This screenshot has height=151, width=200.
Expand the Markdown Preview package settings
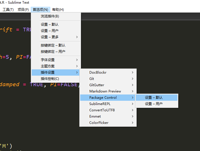point(108,91)
